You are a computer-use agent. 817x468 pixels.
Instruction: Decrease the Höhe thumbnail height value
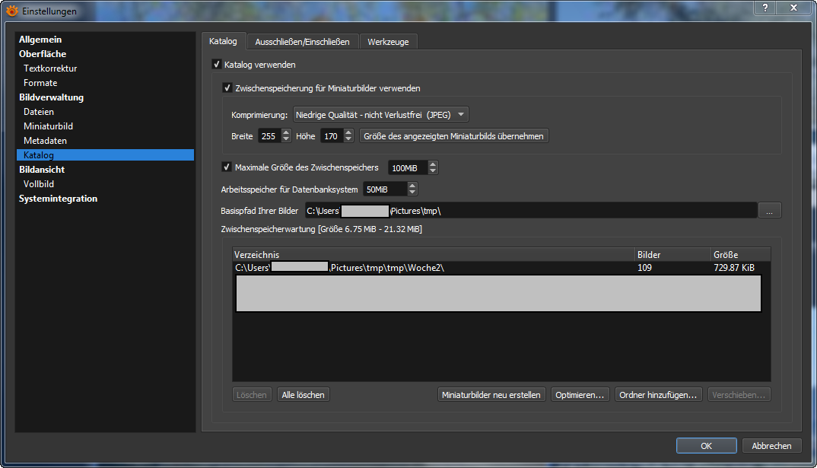tap(348, 139)
